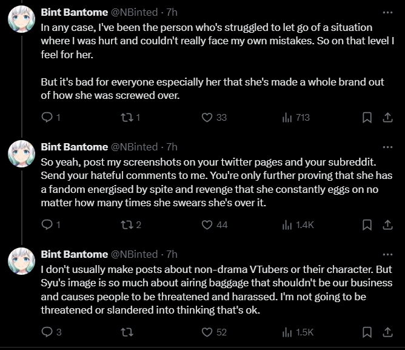Screen dimensions: 405x350
Task: Repost the tweet about screenshots and subreddit
Action: (131, 225)
